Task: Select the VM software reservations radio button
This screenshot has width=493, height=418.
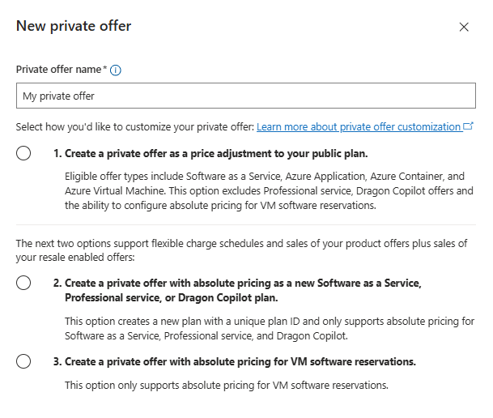Action: pyautogui.click(x=23, y=361)
